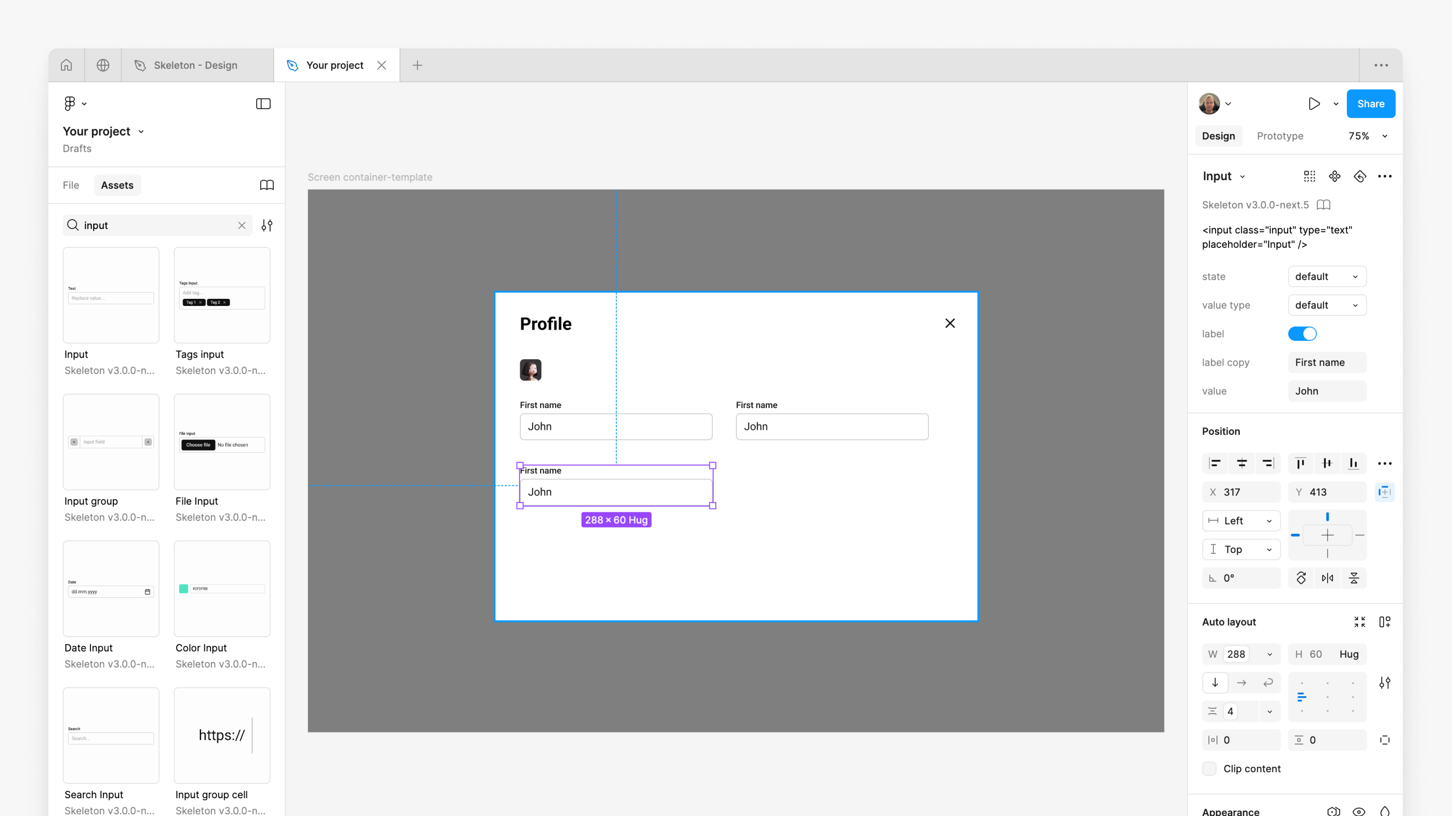Toggle the ignore auto layout button
Image resolution: width=1452 pixels, height=816 pixels.
tap(1384, 492)
